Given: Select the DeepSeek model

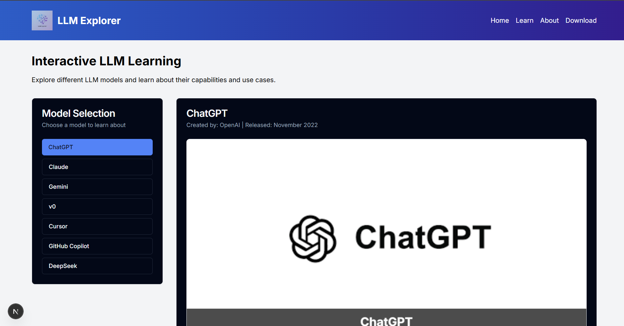Looking at the screenshot, I should pos(97,266).
